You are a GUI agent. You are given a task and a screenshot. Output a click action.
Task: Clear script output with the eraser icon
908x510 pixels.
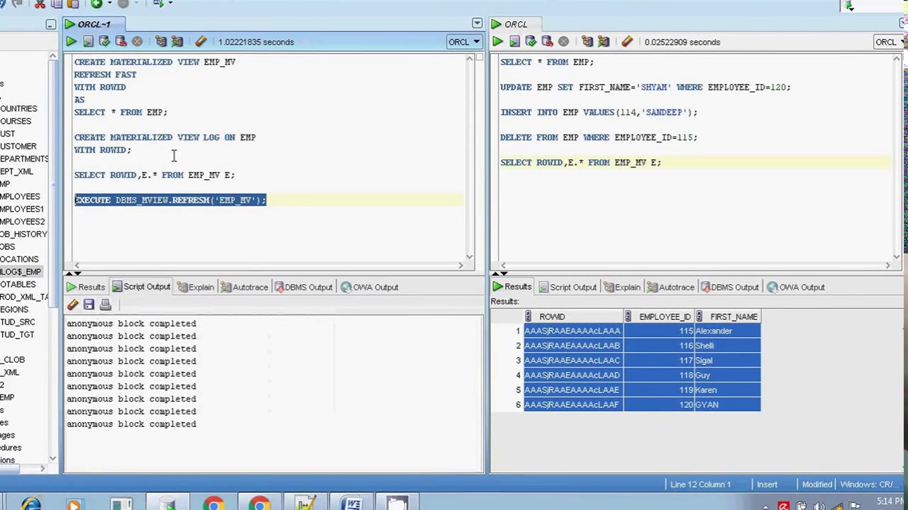tap(72, 305)
